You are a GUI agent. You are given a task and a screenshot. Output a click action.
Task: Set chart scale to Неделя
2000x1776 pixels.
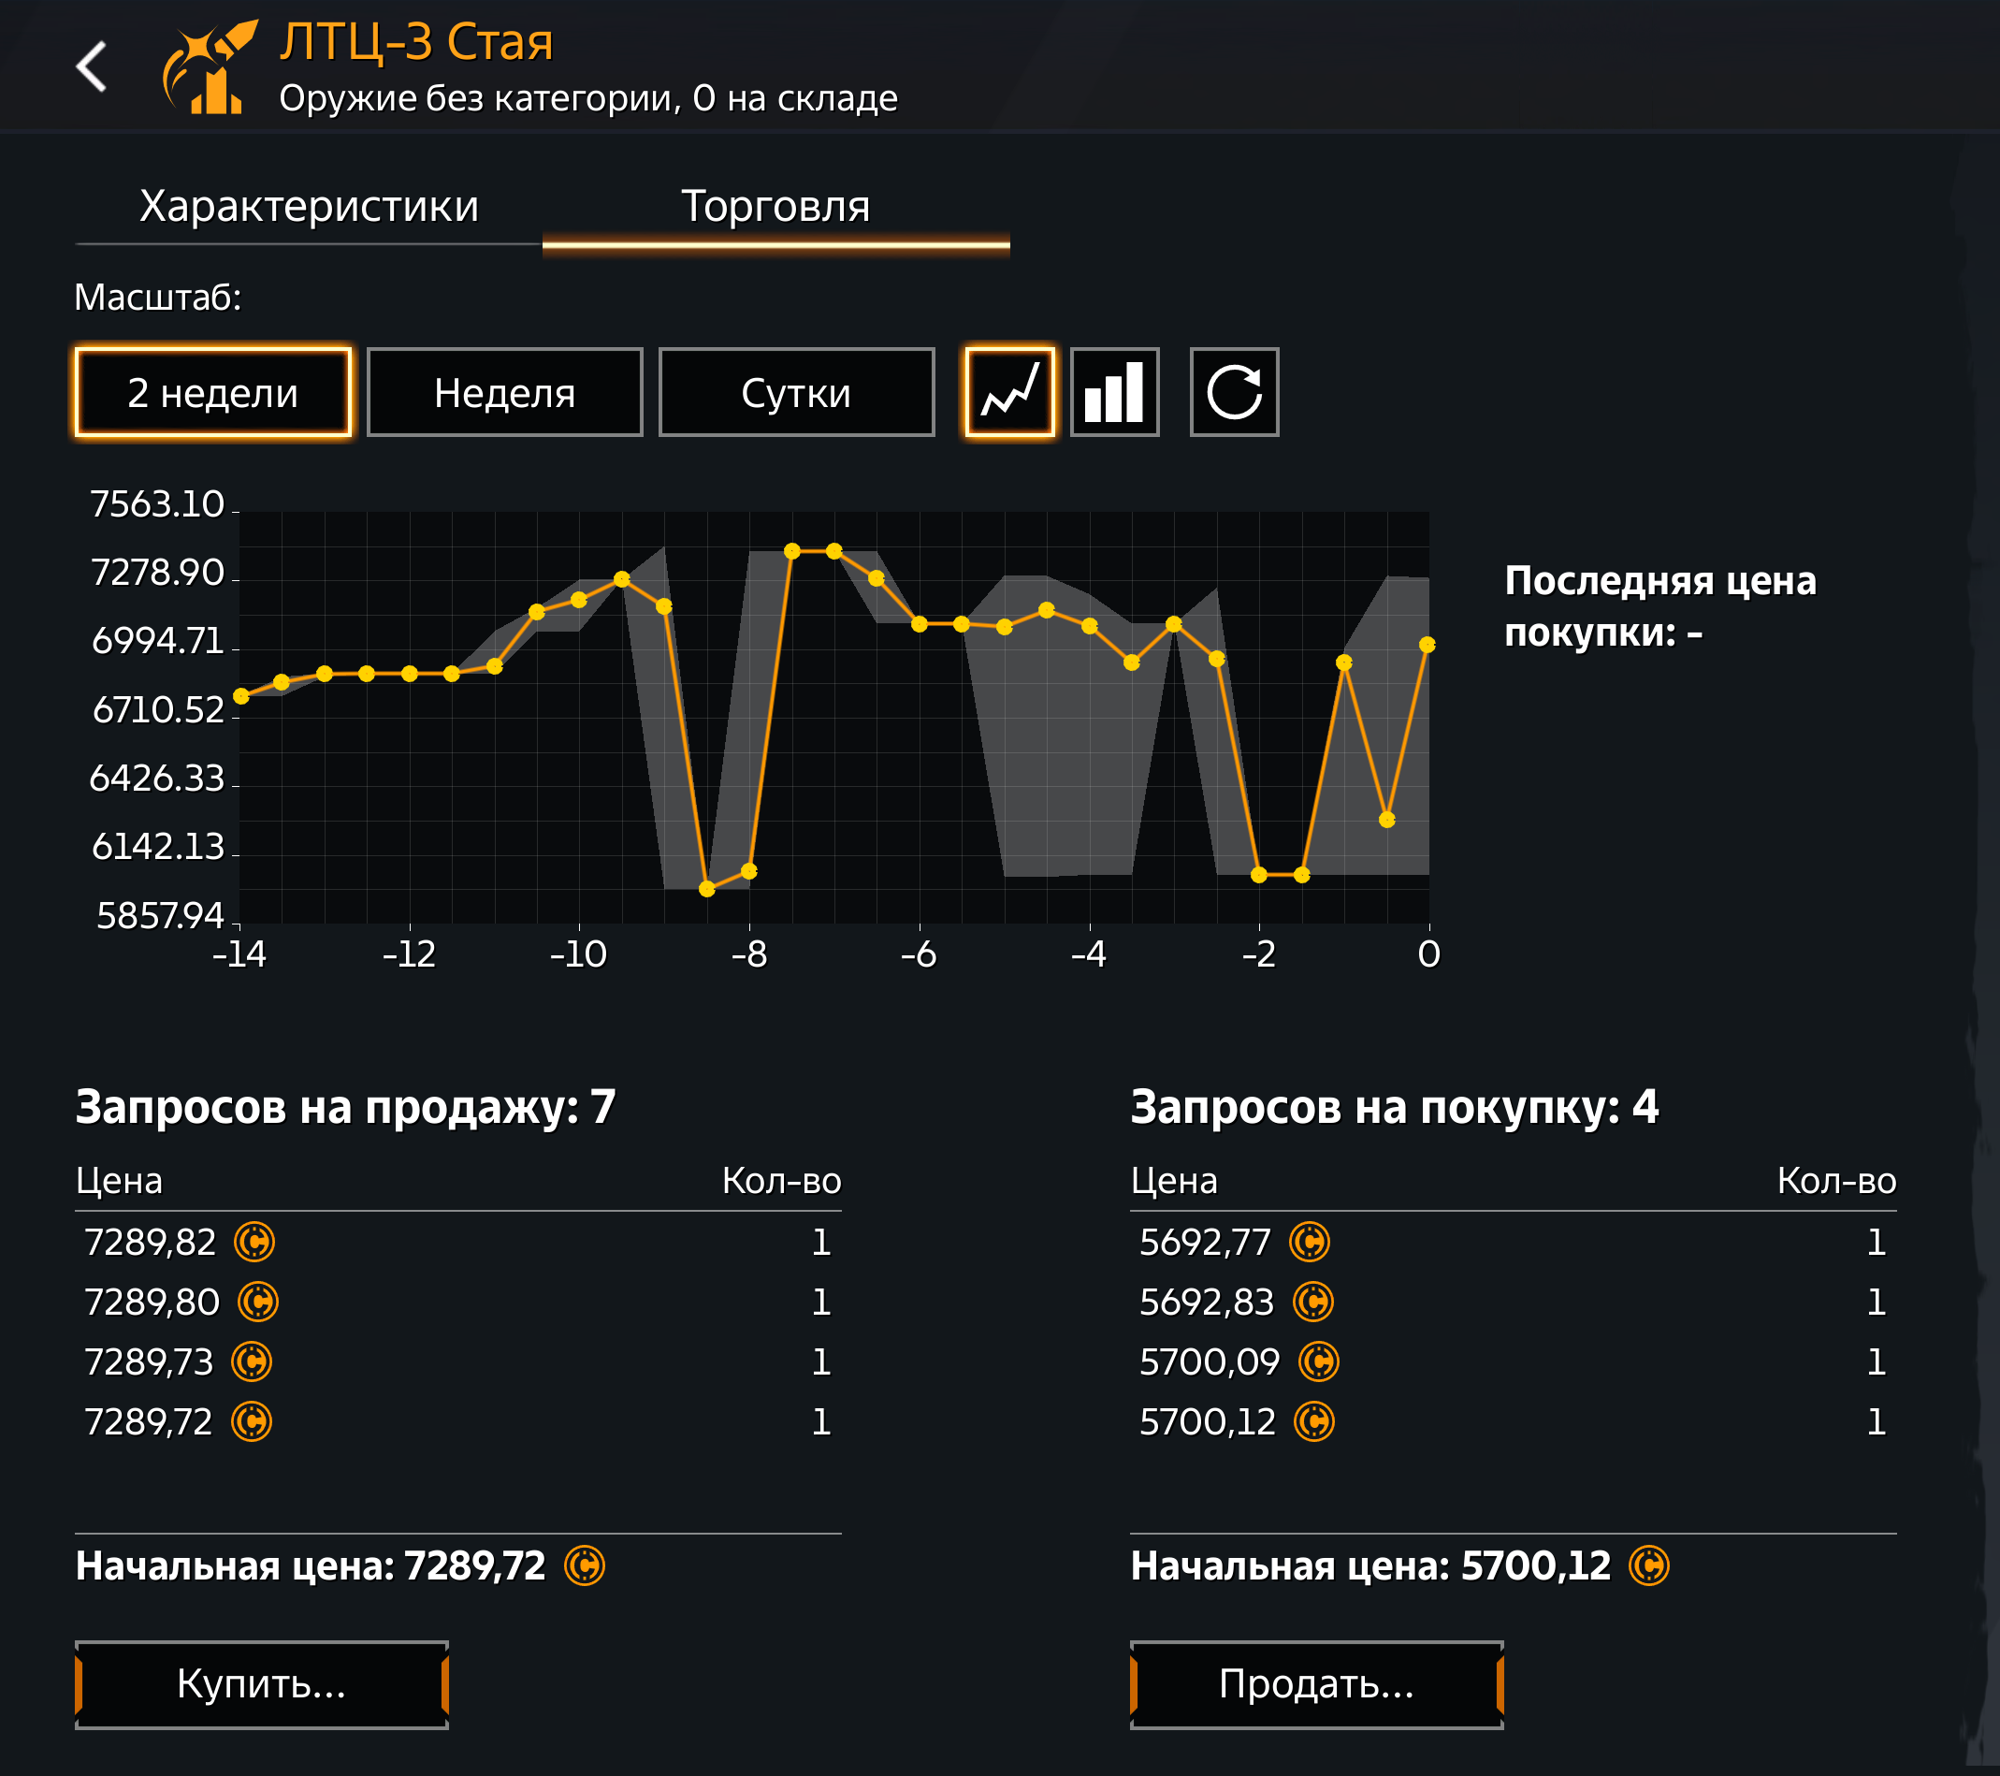(504, 392)
